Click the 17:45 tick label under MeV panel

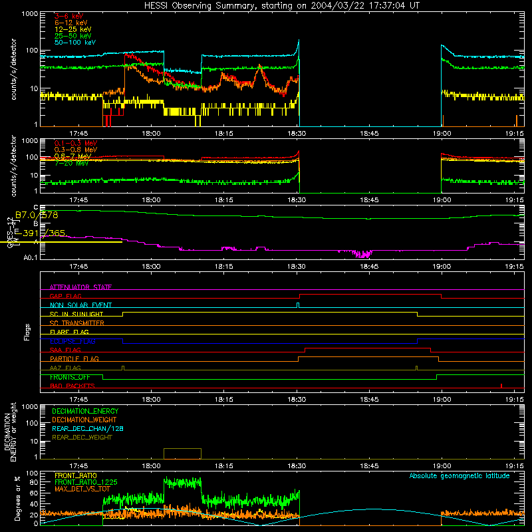coord(78,200)
